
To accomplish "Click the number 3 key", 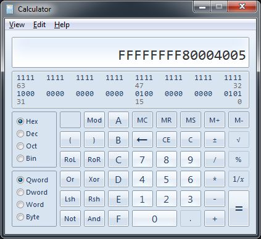I will pyautogui.click(x=191, y=199).
